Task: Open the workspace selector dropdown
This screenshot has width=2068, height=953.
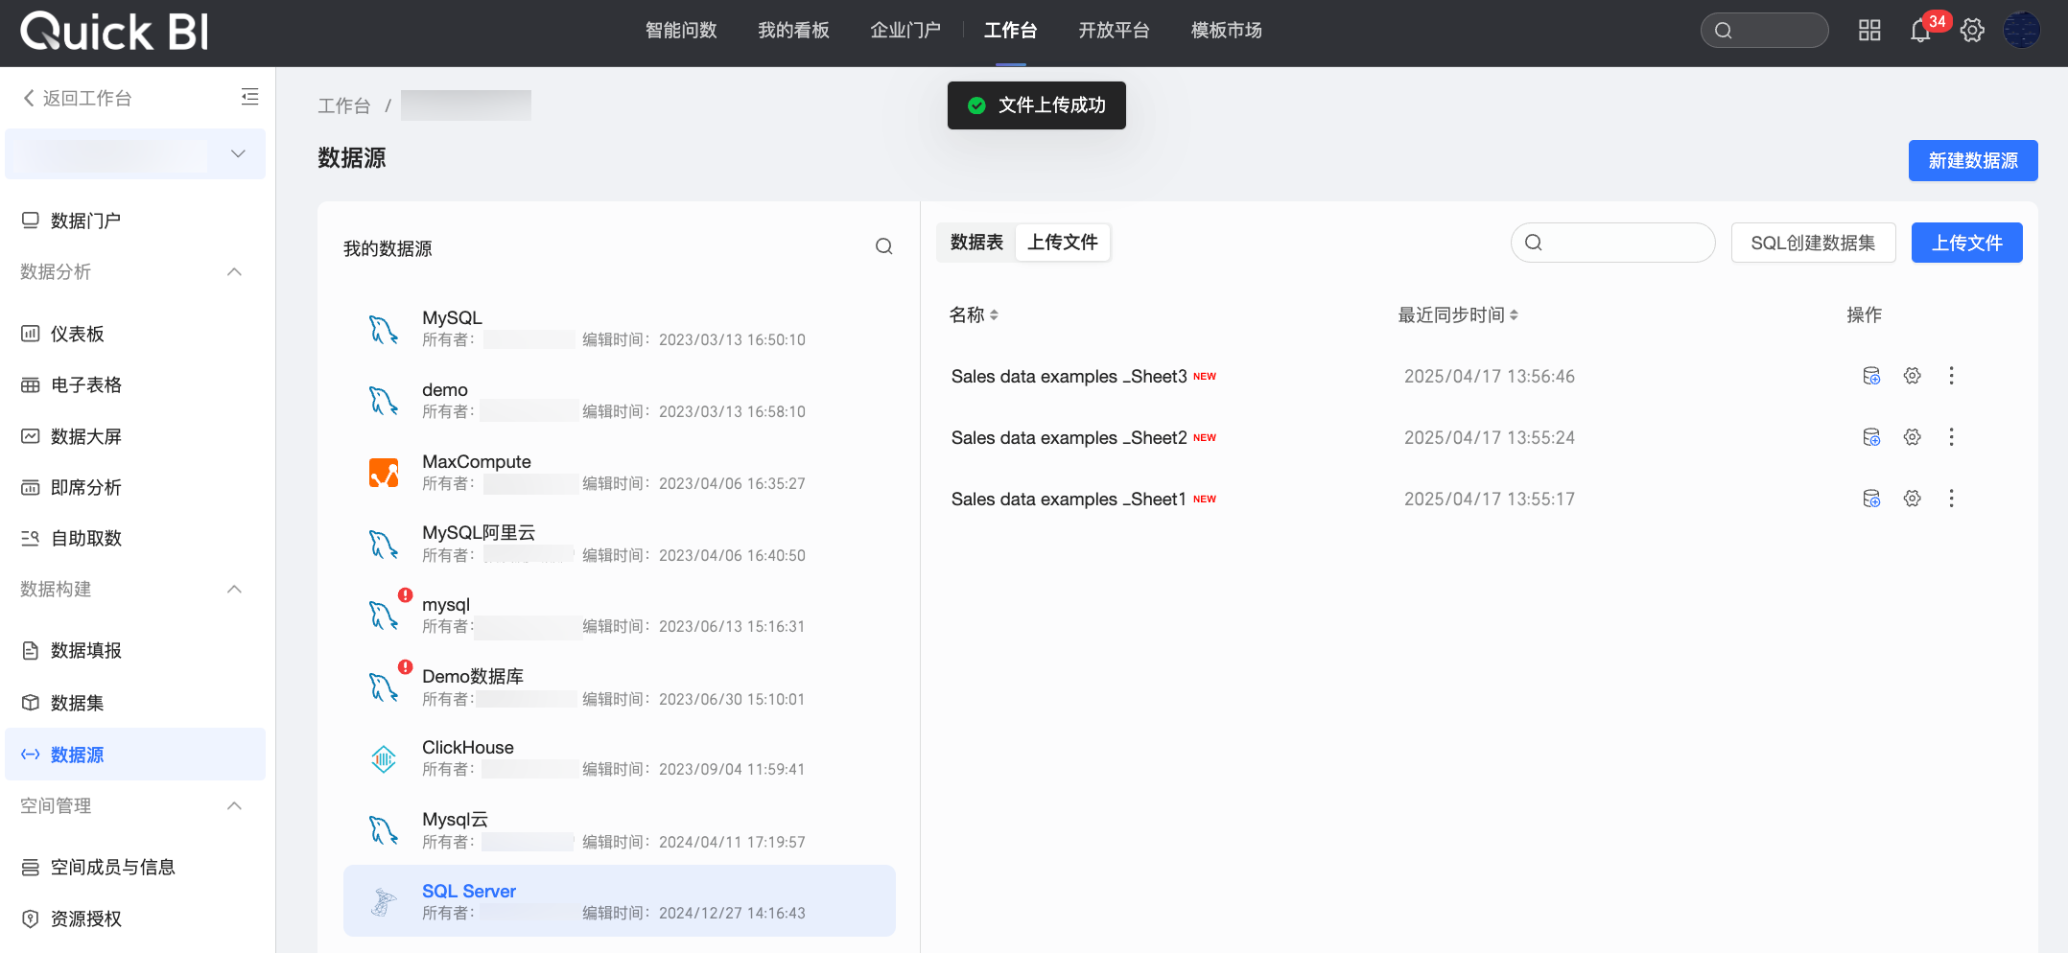Action: coord(135,154)
